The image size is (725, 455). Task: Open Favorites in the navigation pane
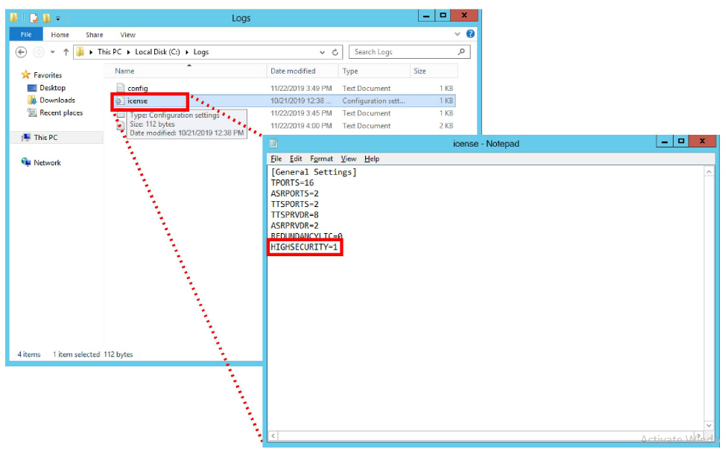[x=47, y=74]
